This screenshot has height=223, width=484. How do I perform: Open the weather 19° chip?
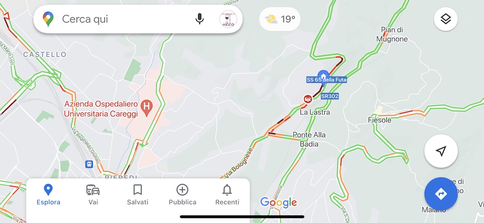click(x=280, y=19)
